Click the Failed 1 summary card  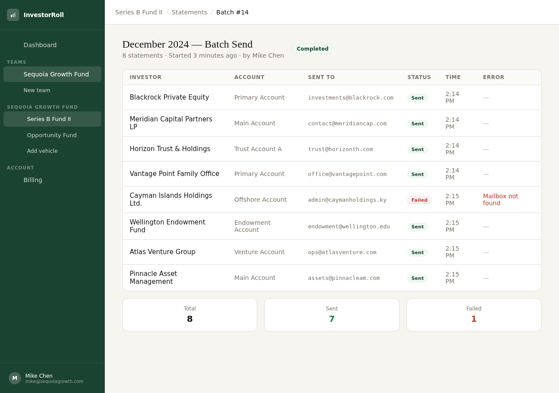474,314
